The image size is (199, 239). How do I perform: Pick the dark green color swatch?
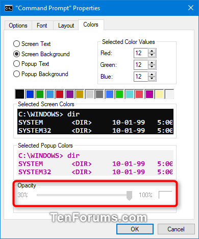click(40, 94)
